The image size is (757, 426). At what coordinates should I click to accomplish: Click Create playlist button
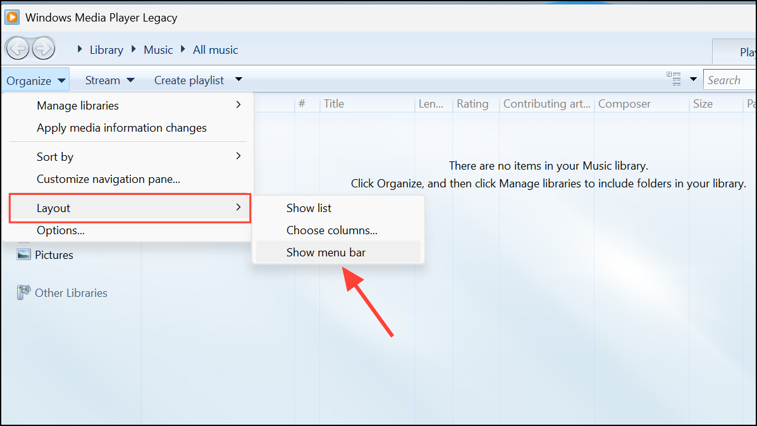point(188,80)
